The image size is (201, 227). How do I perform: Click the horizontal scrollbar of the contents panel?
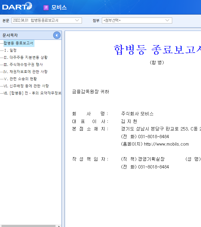click(28, 226)
